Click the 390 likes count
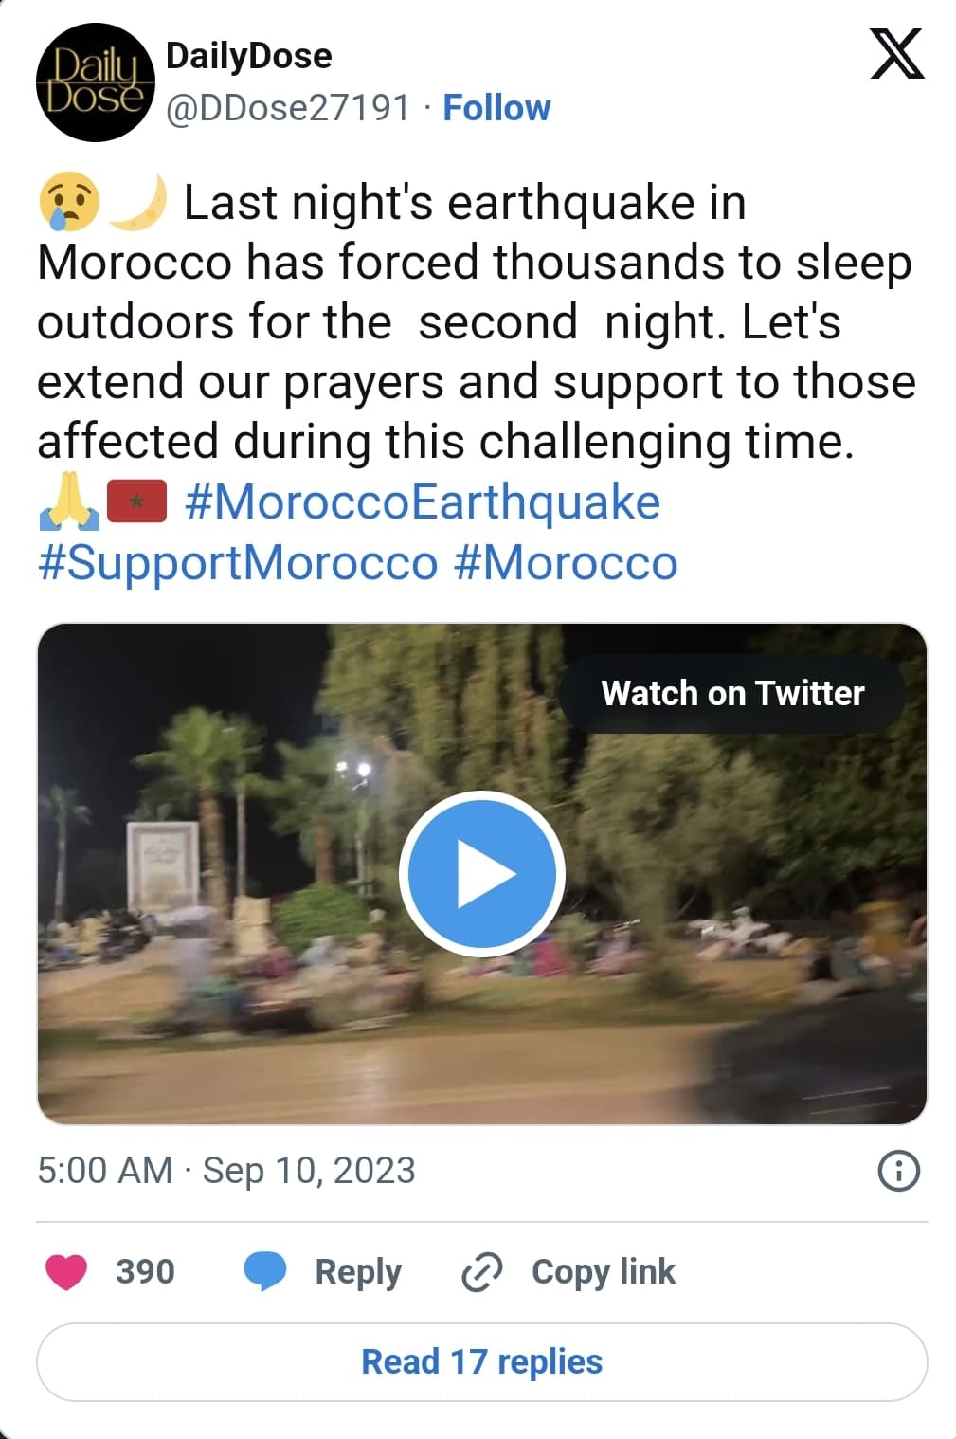The height and width of the screenshot is (1439, 956). coord(145,1271)
